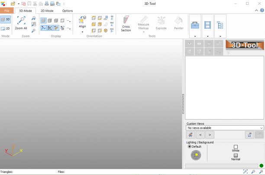This screenshot has width=265, height=175.
Task: Activate the Cross Section tool
Action: click(x=126, y=24)
